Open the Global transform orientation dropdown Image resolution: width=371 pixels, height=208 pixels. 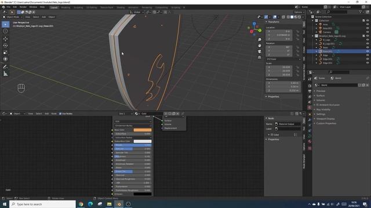pyautogui.click(x=137, y=12)
